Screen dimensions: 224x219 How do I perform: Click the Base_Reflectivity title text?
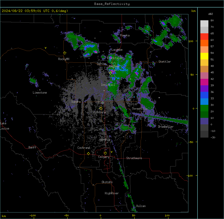pos(112,4)
